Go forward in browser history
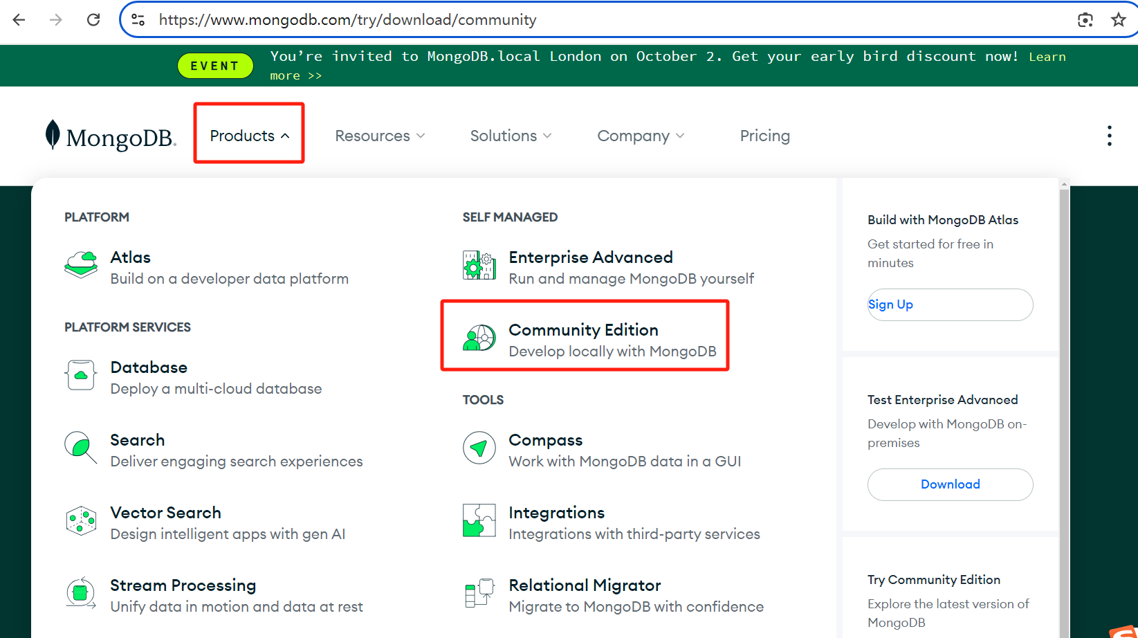The image size is (1138, 638). [56, 20]
